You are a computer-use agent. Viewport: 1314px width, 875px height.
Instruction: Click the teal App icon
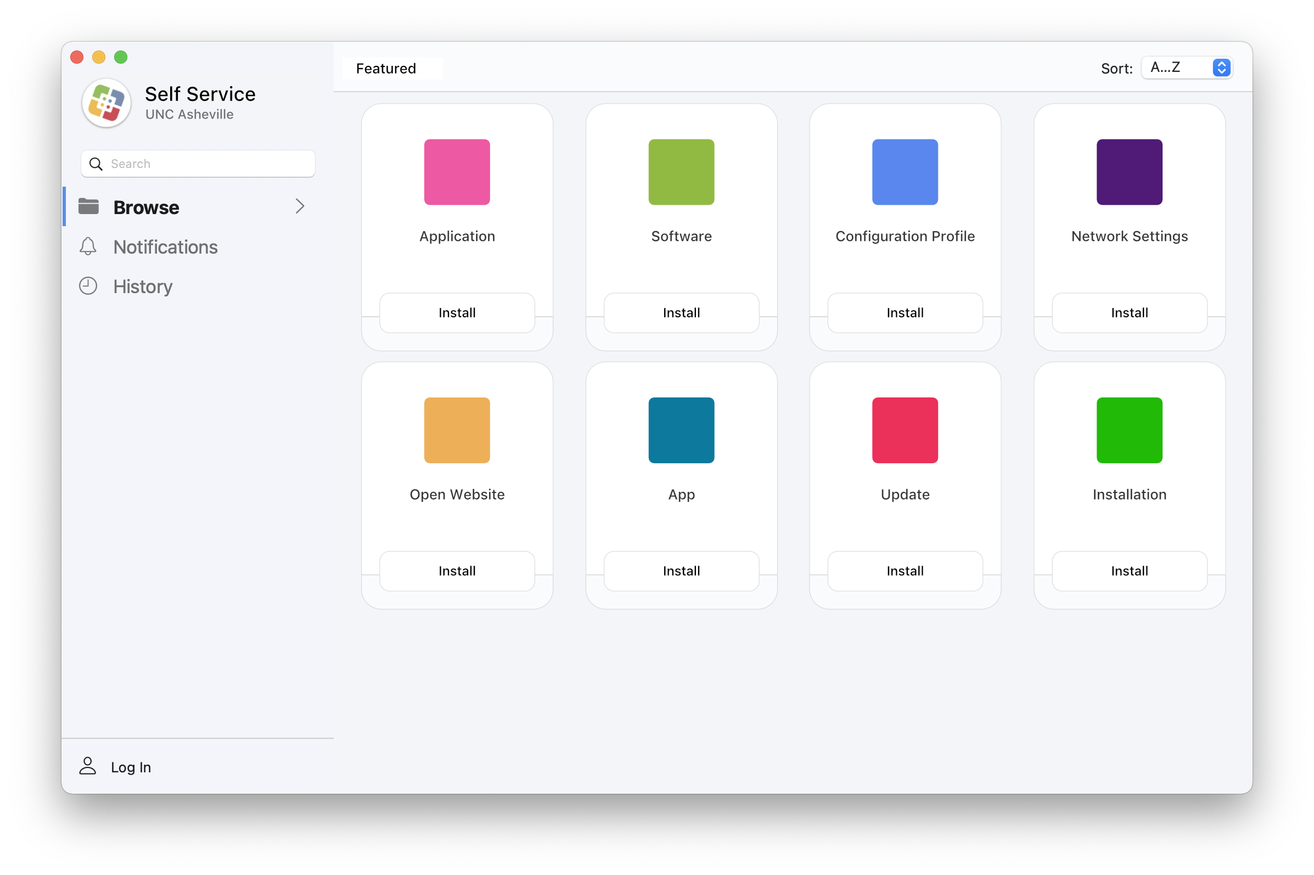[681, 430]
